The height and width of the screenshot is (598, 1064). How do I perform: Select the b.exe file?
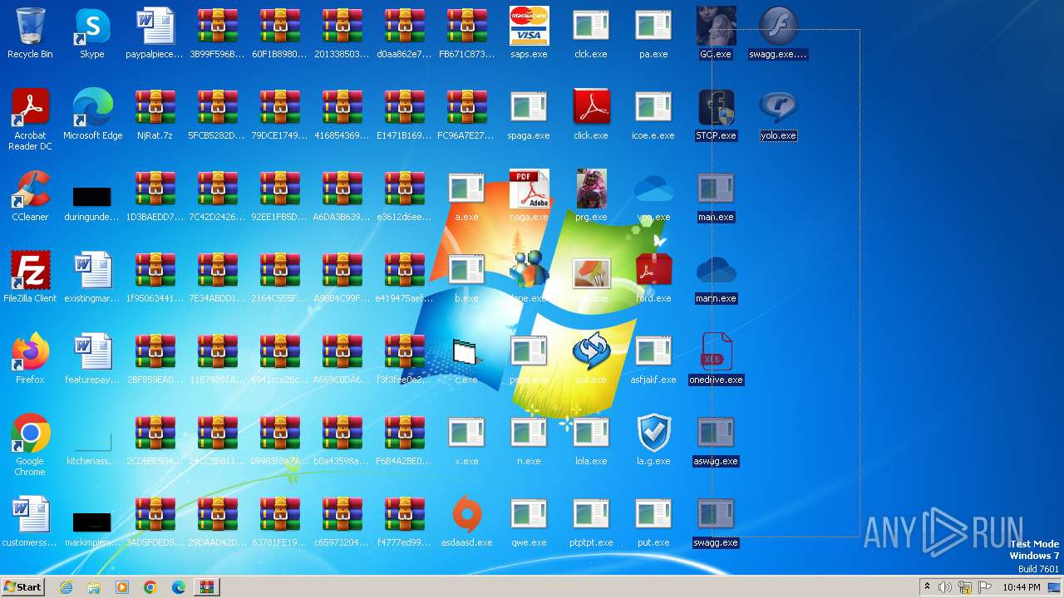point(466,277)
